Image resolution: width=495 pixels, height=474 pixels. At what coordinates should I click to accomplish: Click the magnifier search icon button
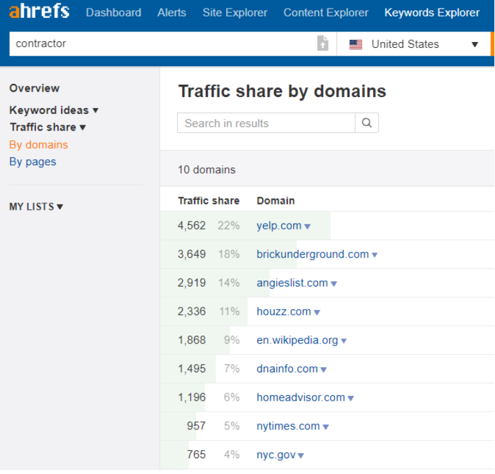coord(366,123)
